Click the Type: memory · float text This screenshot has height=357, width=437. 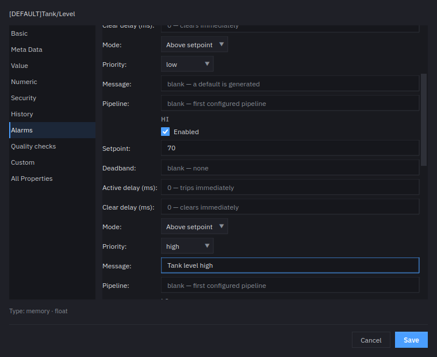pos(39,312)
